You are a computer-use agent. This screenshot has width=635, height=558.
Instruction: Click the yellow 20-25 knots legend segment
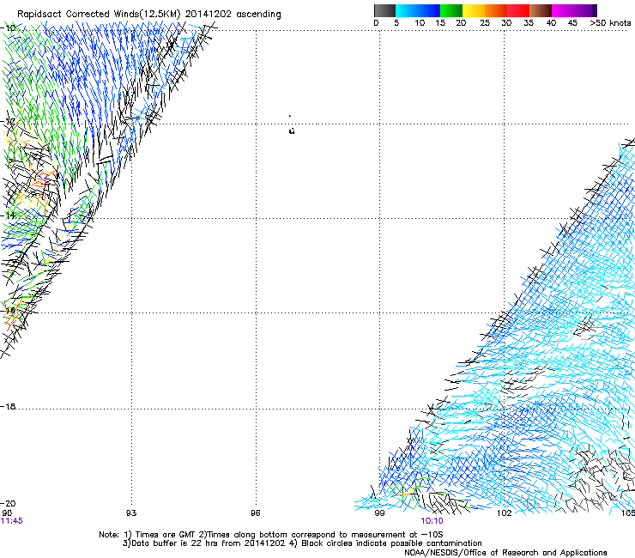click(x=474, y=10)
